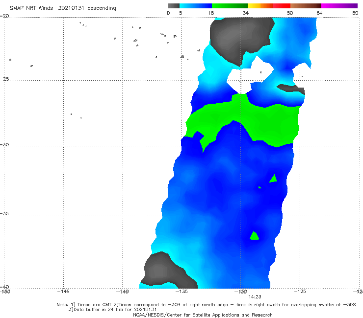Click the longitude label "-130"
Screen dimensions: 363x318
point(240,292)
